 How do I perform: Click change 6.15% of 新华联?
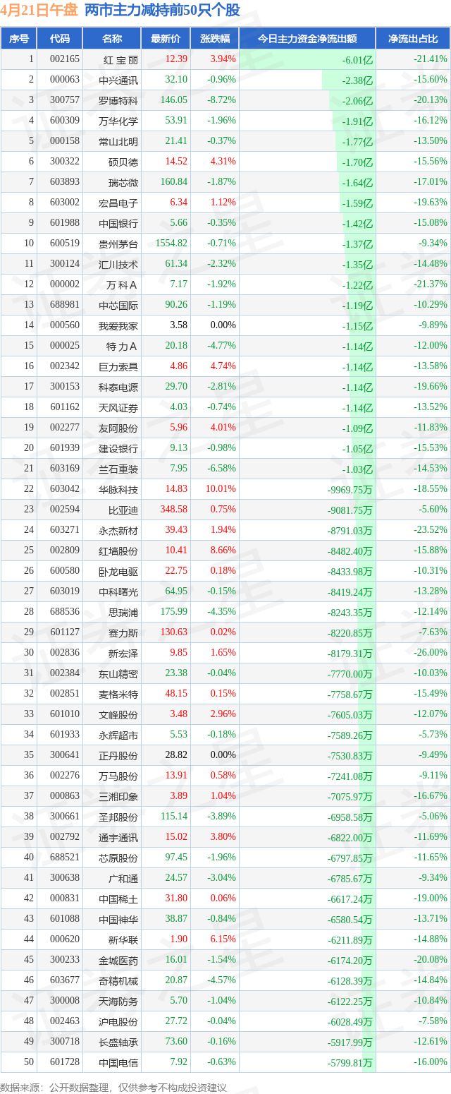point(223,939)
